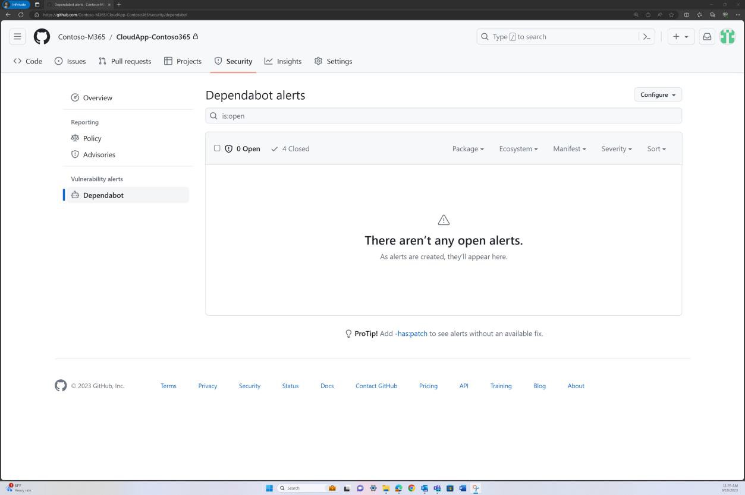Open the command palette icon

coord(647,36)
